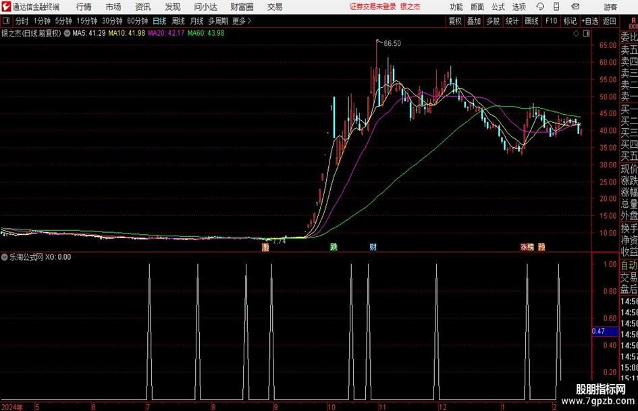Open the 市场 menu
The image size is (638, 411).
point(113,7)
